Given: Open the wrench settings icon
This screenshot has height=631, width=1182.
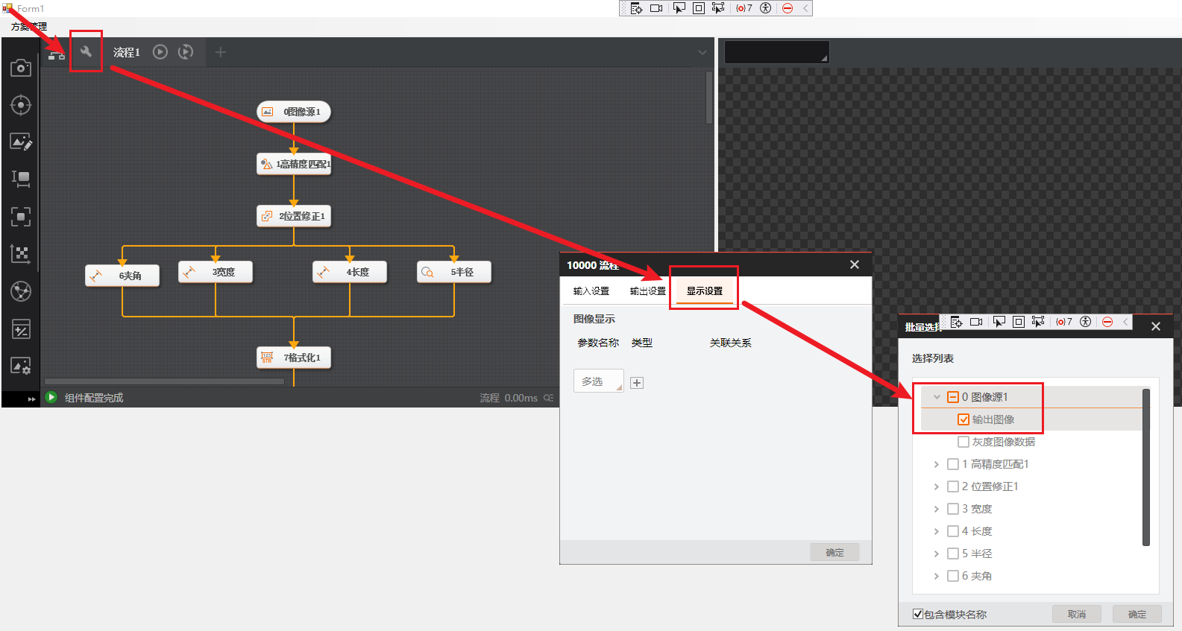Looking at the screenshot, I should tap(86, 51).
